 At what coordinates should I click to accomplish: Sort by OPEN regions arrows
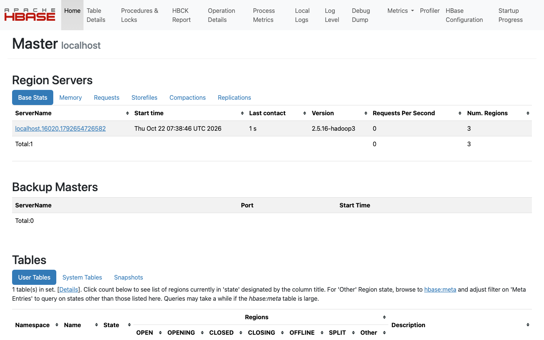(x=160, y=333)
